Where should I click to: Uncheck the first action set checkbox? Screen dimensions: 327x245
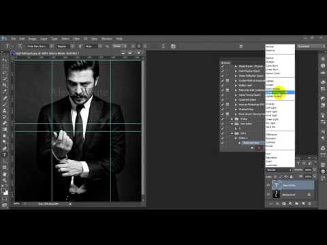tap(223, 67)
